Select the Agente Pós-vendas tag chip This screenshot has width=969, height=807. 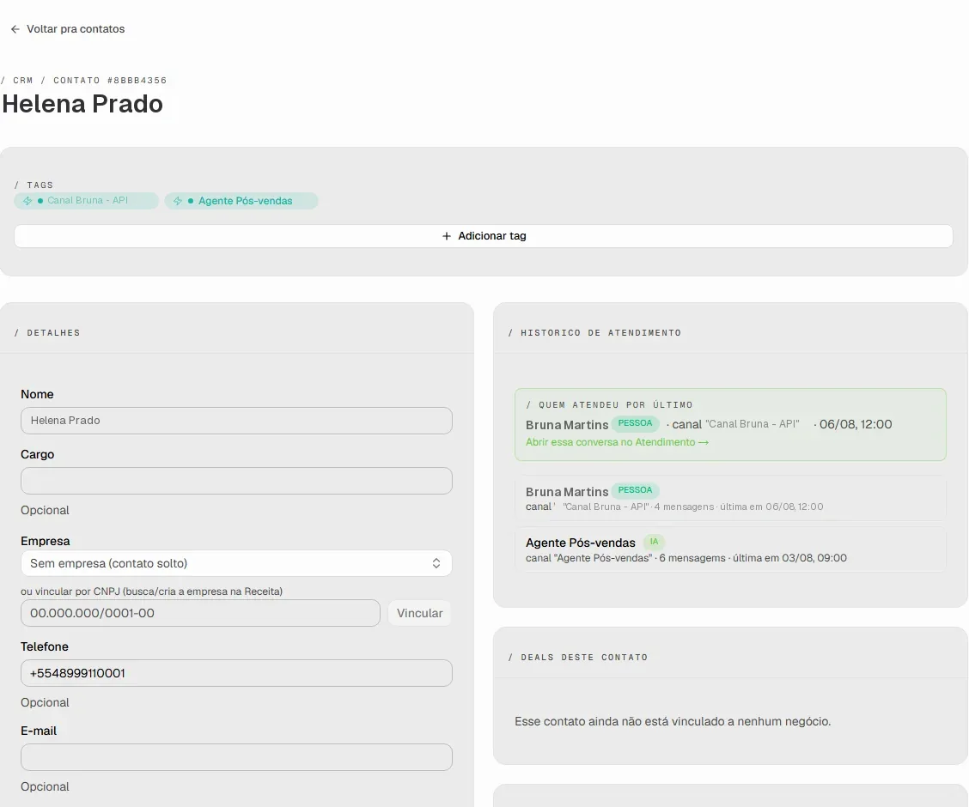tap(241, 201)
